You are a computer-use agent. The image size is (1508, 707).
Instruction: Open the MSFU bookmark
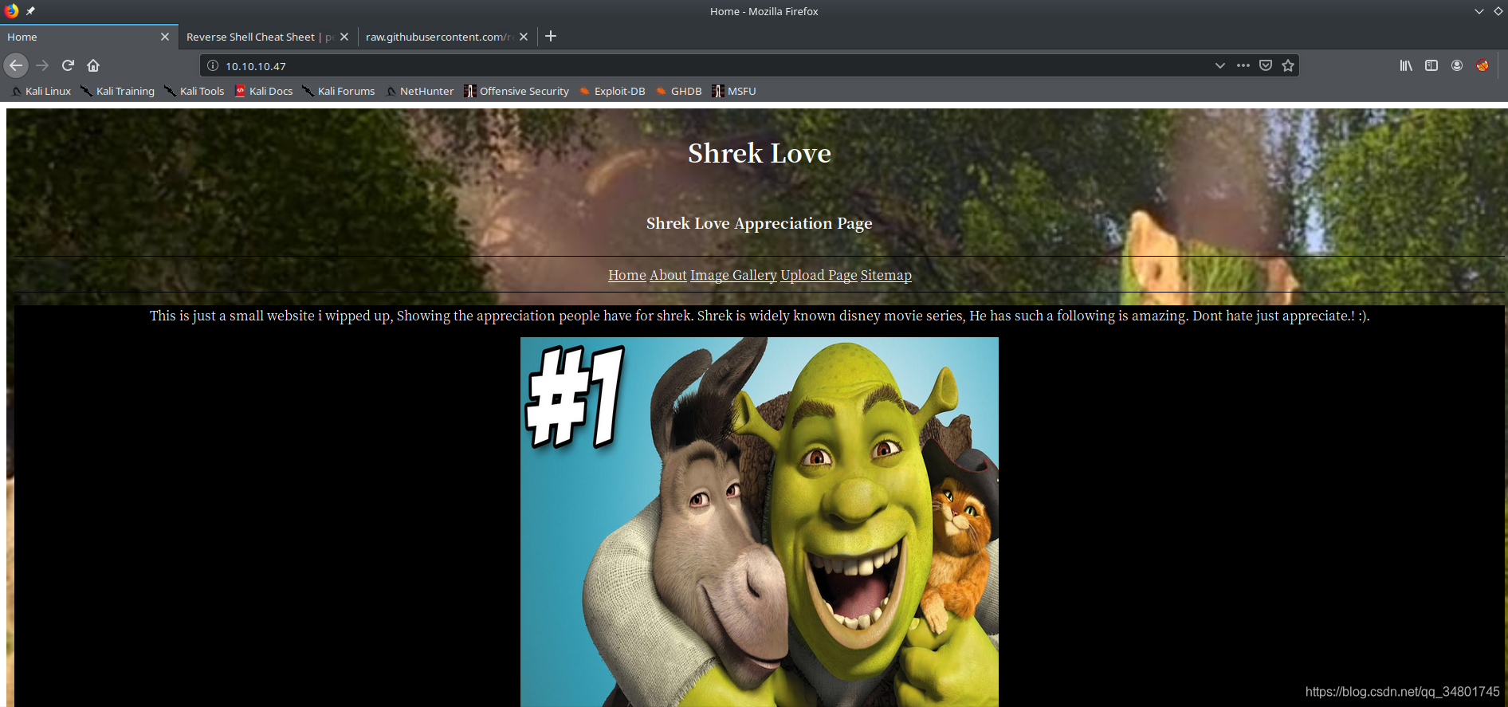734,91
